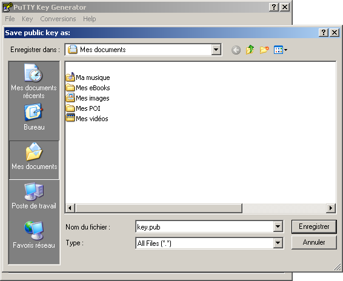Click the key.pub filename field
The height and width of the screenshot is (281, 343).
click(205, 226)
